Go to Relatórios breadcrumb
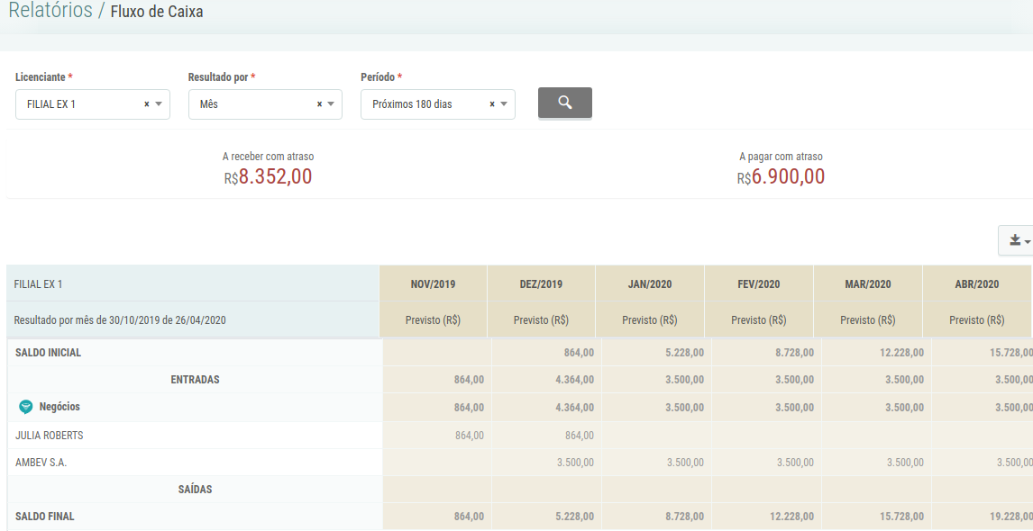1033x531 pixels. [50, 11]
